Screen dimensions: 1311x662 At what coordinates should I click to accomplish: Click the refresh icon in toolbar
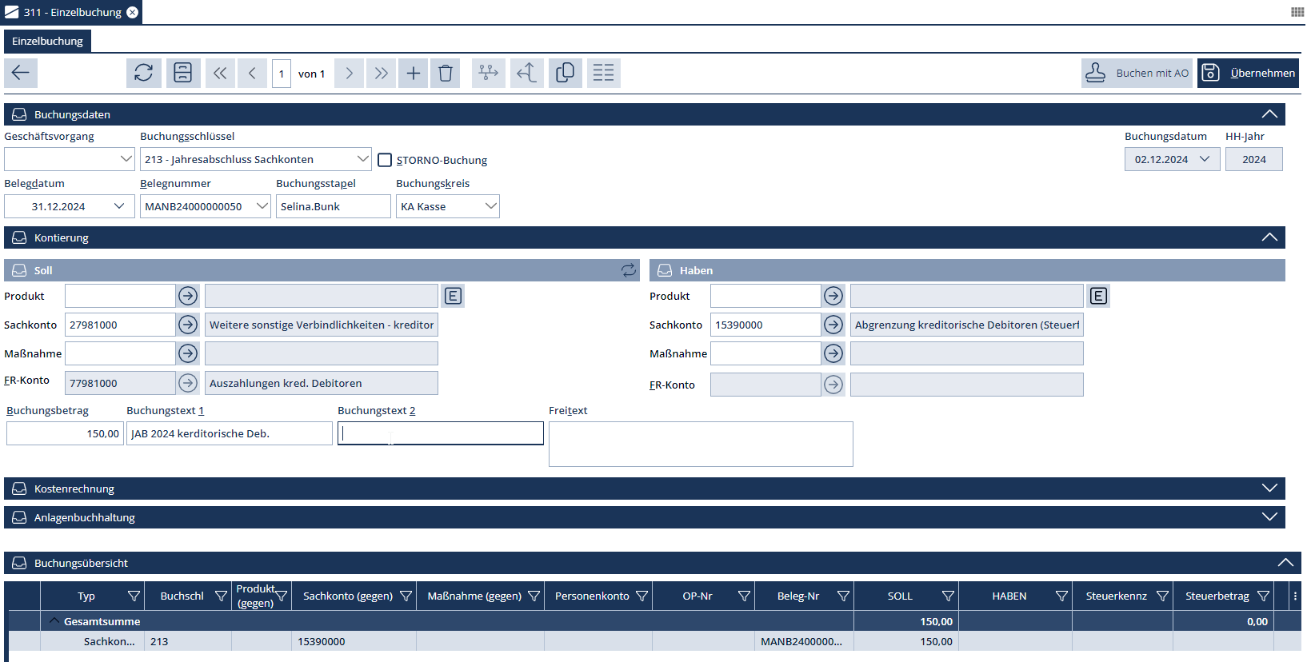(x=144, y=73)
